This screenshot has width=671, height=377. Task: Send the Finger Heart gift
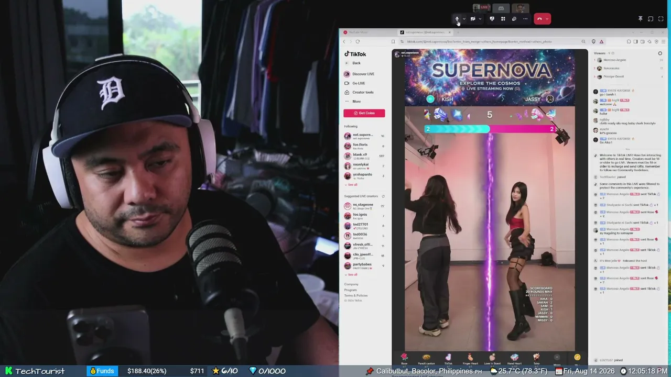[x=470, y=359]
